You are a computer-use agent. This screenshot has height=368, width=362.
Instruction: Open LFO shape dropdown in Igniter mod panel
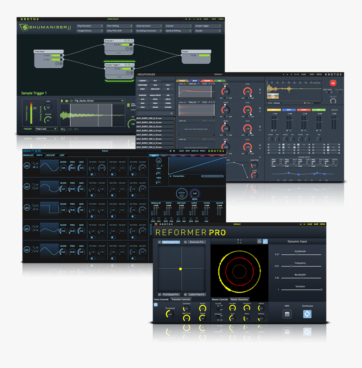click(x=159, y=165)
